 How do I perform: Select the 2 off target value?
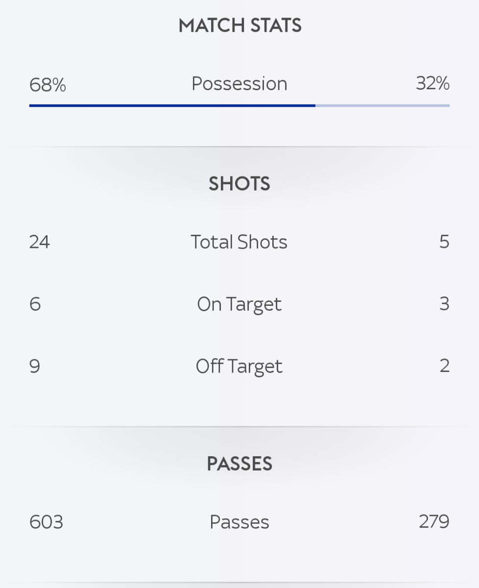coord(444,367)
